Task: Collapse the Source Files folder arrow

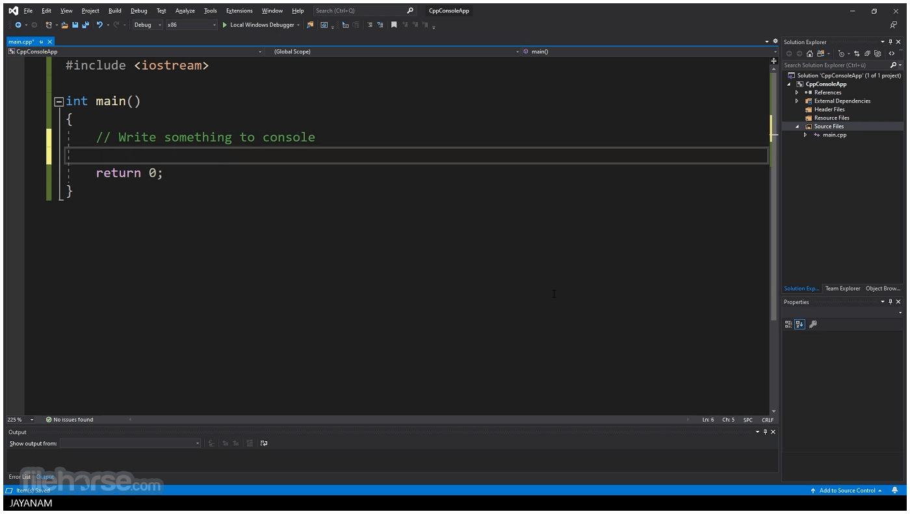Action: (x=797, y=127)
